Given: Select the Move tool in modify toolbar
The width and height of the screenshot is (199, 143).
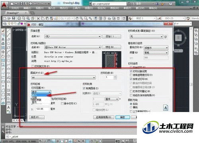Looking at the screenshot, I should coord(3,52).
